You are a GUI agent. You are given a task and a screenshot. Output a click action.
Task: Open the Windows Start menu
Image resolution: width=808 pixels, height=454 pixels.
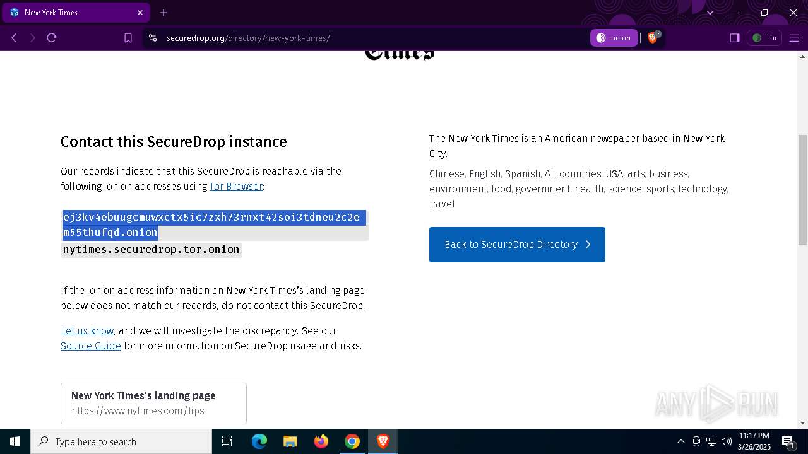click(15, 441)
